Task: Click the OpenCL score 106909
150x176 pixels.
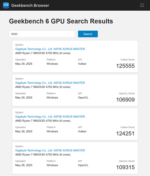Action: pos(125,100)
